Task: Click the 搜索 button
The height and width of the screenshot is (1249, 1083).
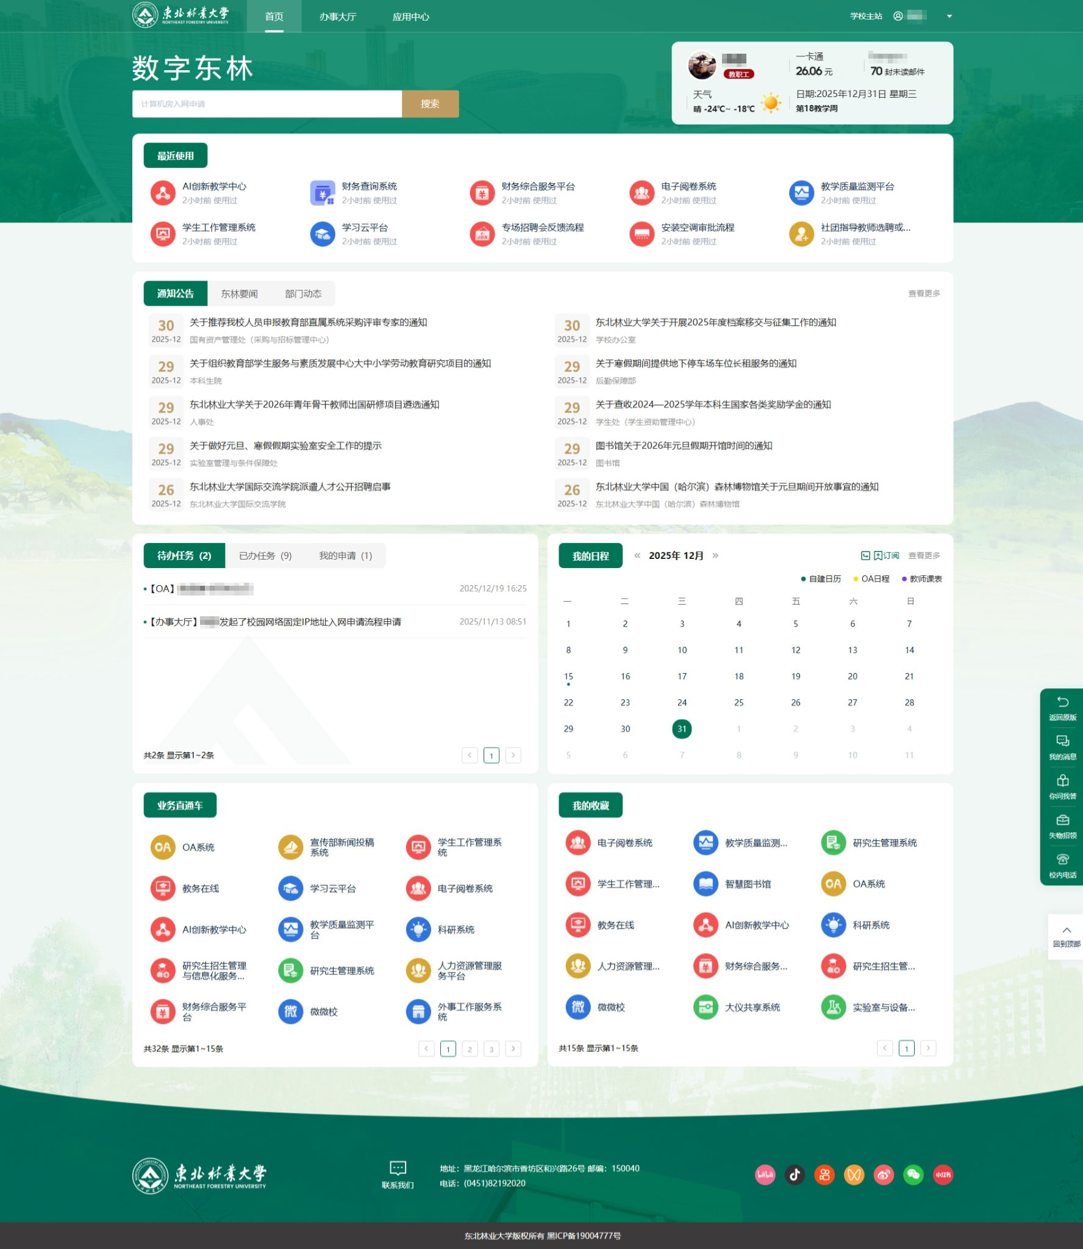Action: [430, 104]
